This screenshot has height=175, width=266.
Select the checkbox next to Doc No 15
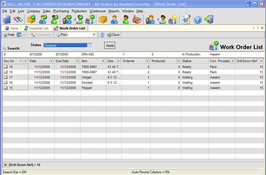(6, 88)
